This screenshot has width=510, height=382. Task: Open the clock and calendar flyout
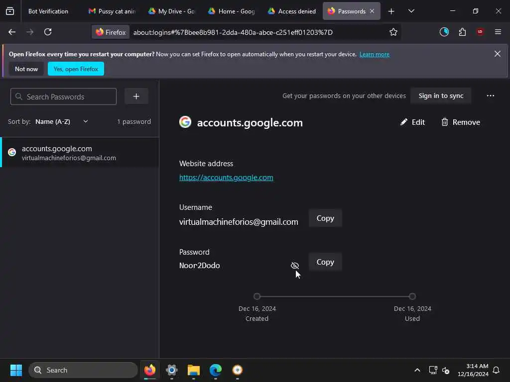tap(473, 370)
